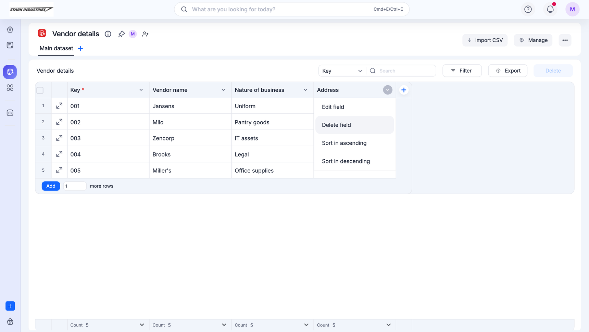589x332 pixels.
Task: Click the Import CSV button
Action: [485, 40]
